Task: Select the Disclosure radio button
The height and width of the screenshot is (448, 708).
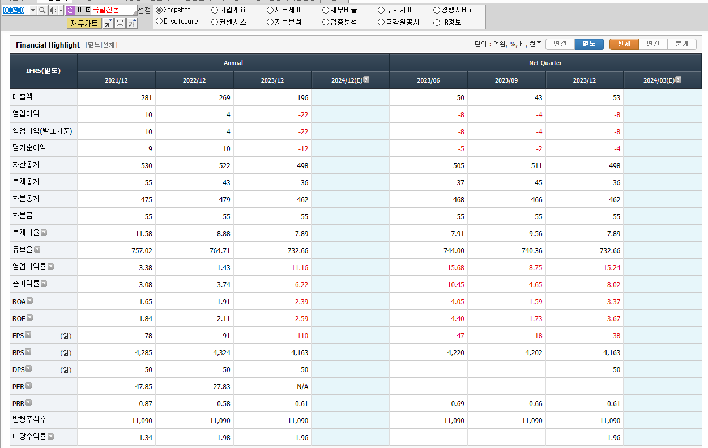Action: [x=159, y=22]
